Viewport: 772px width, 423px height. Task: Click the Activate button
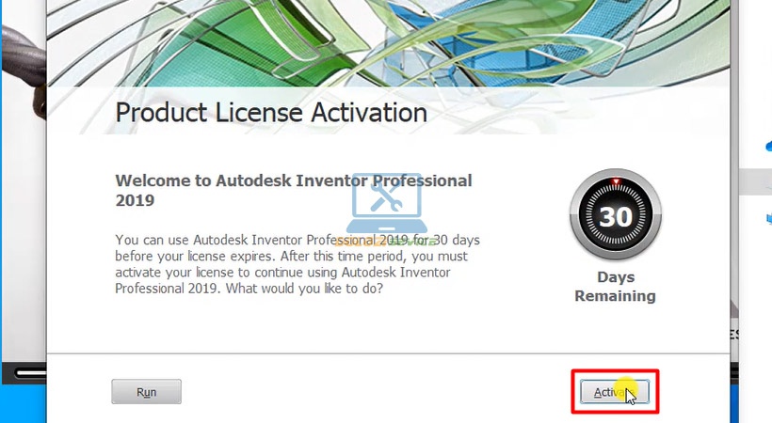click(x=615, y=392)
